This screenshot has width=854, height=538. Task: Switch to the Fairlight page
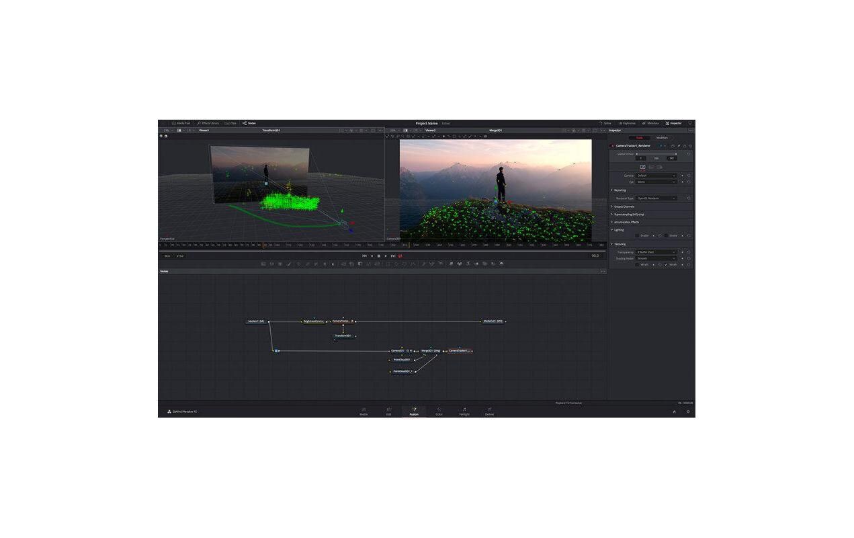coord(464,412)
